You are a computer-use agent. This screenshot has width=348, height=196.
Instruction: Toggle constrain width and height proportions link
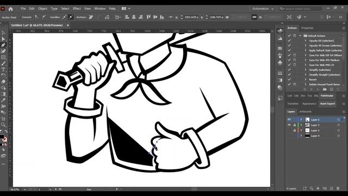pos(254,17)
